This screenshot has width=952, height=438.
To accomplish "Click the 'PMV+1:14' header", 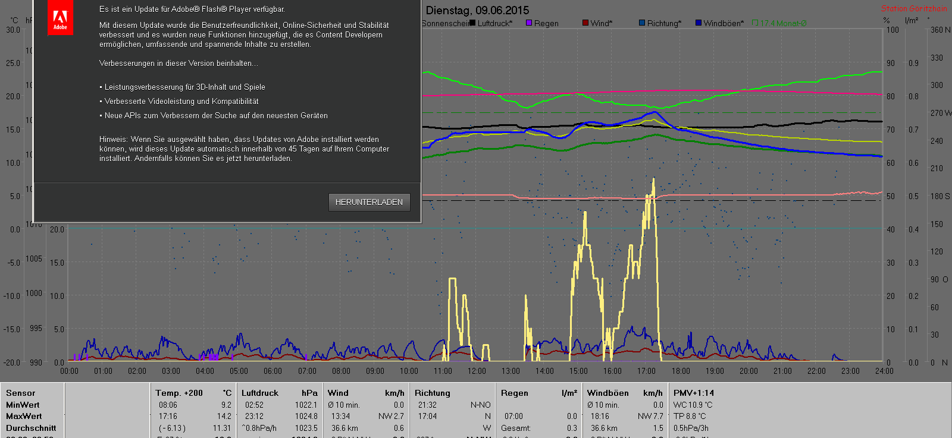I will [694, 393].
